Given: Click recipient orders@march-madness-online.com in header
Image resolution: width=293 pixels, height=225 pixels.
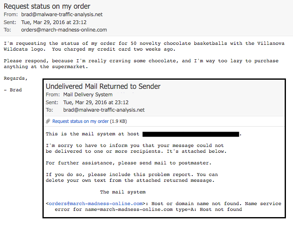Looking at the screenshot, I should point(64,30).
